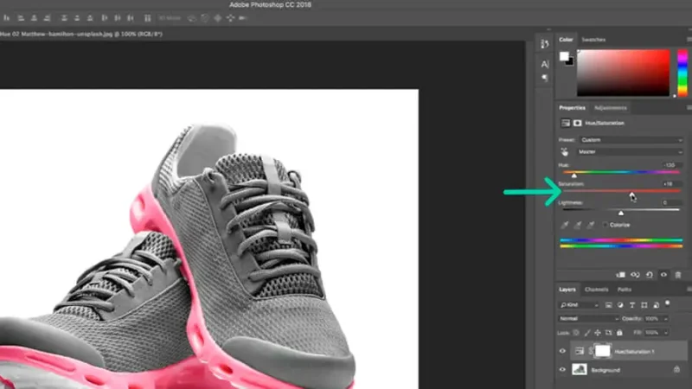Click the layer mask icon in Properties

(577, 123)
